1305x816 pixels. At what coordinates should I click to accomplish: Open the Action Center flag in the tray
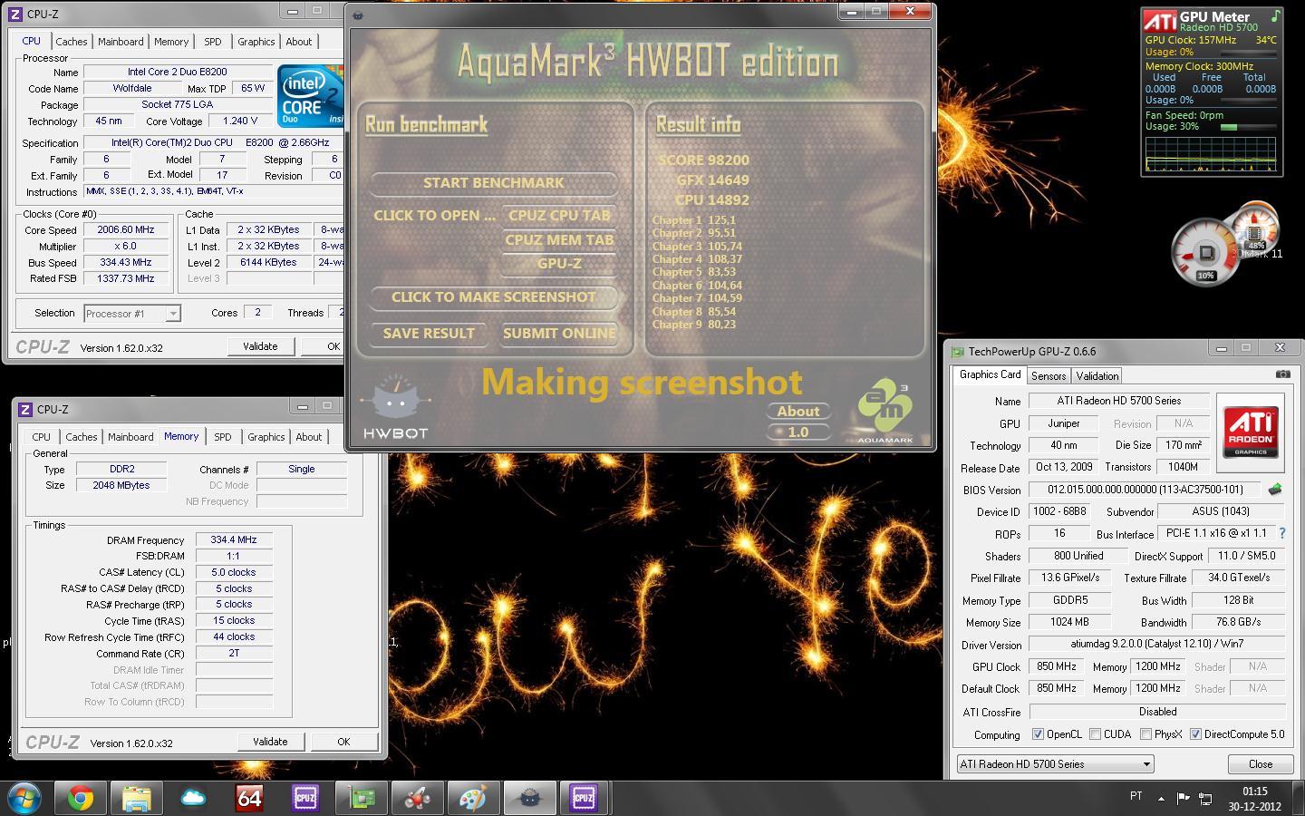[1183, 798]
